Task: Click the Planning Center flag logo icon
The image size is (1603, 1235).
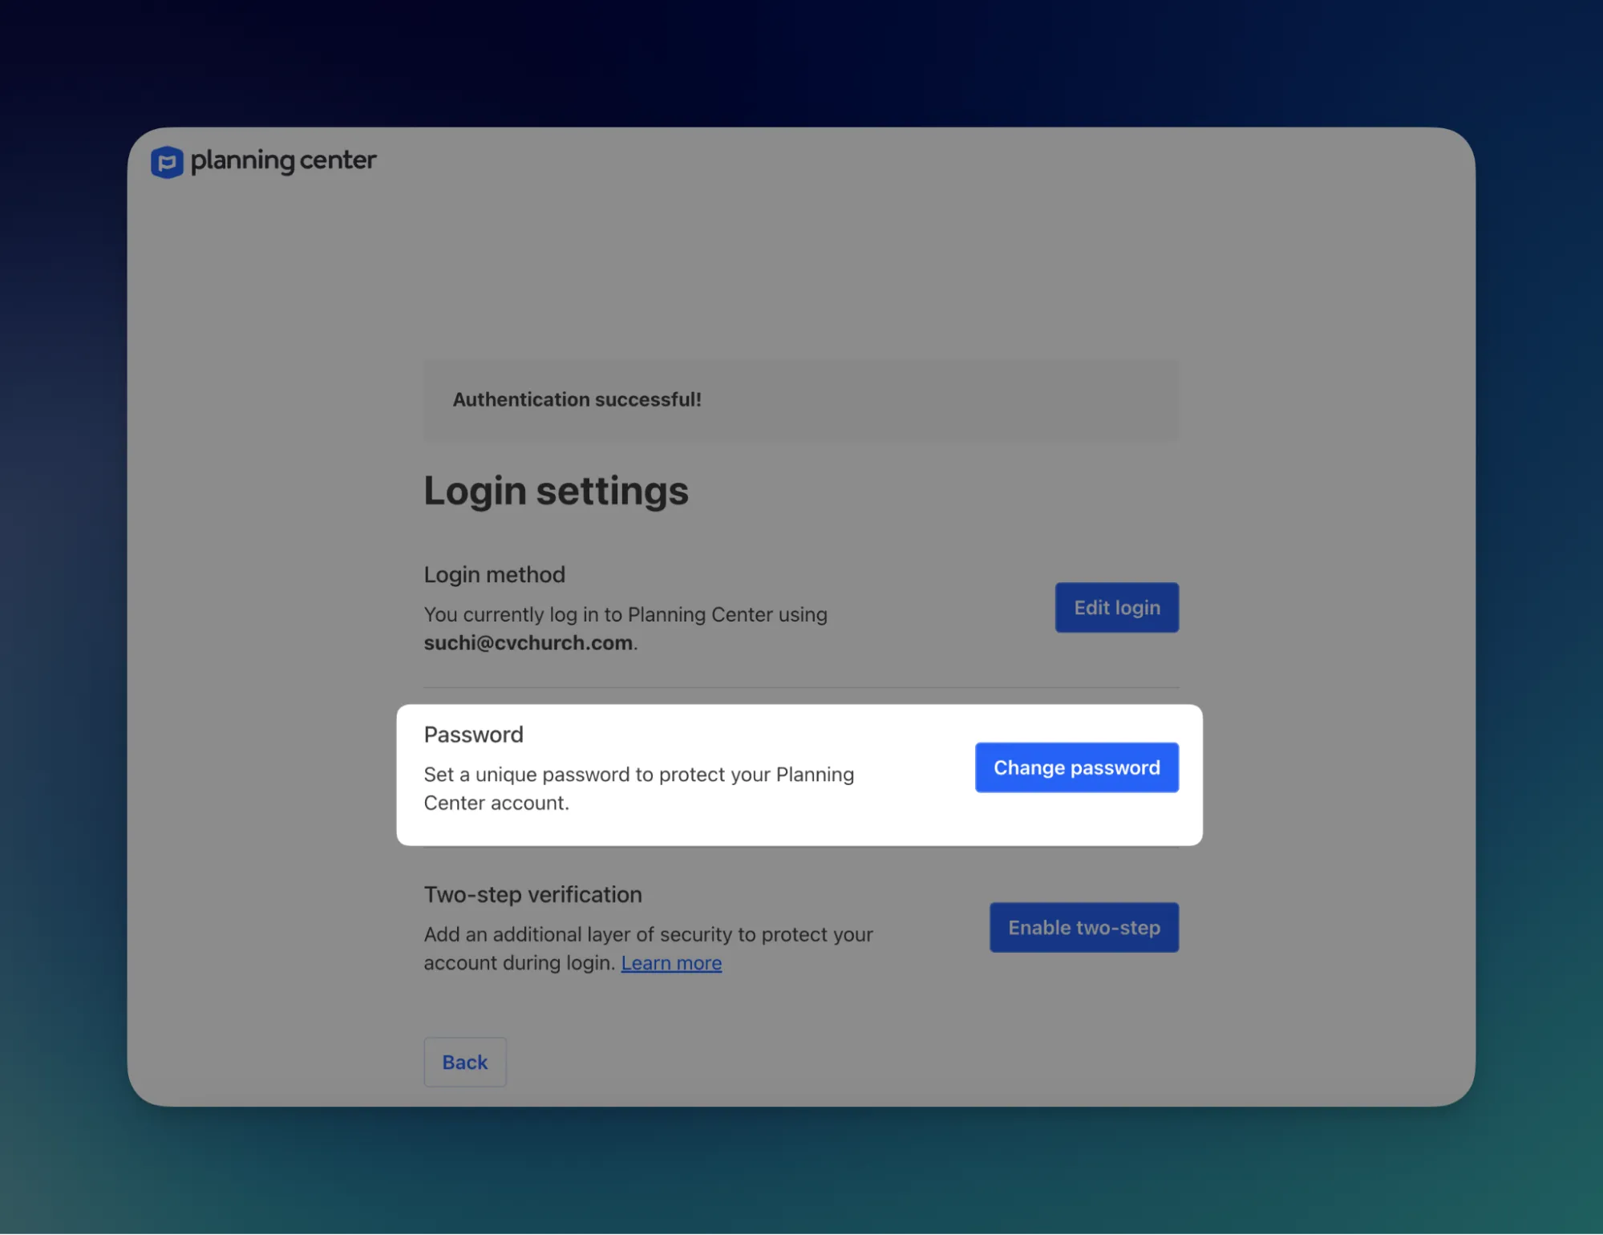Action: click(x=167, y=161)
